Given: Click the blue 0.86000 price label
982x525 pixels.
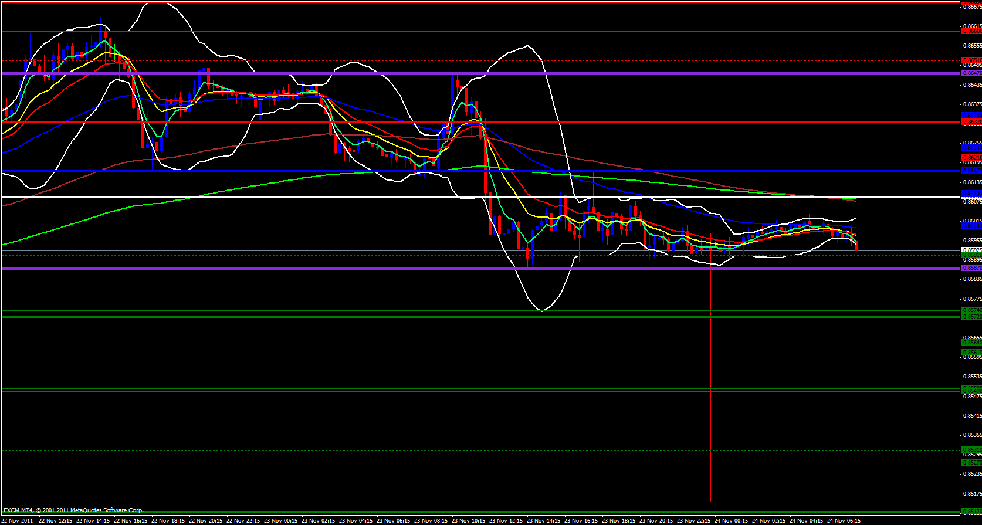Looking at the screenshot, I should 971,225.
